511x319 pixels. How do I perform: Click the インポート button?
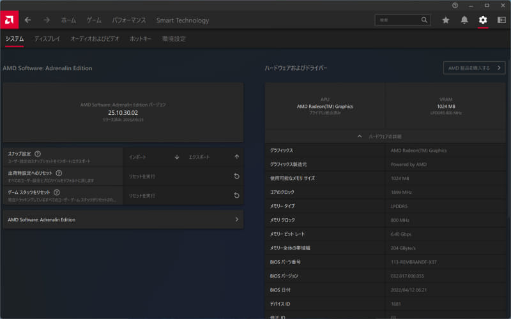(153, 157)
